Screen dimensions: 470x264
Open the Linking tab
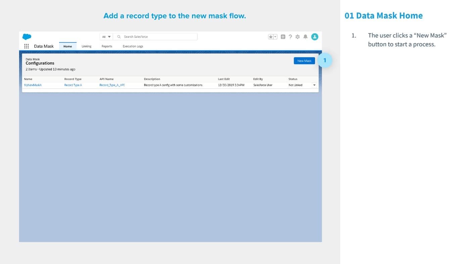pos(87,46)
